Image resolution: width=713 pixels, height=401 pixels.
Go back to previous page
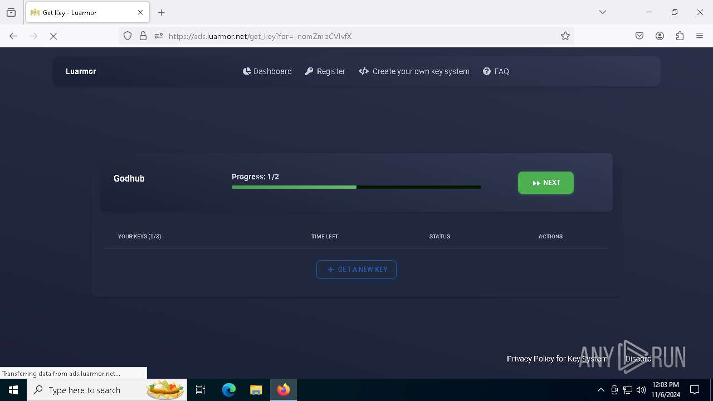point(13,36)
